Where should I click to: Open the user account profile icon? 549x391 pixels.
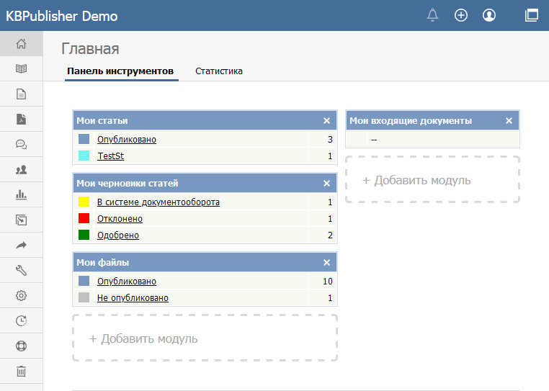(x=489, y=15)
